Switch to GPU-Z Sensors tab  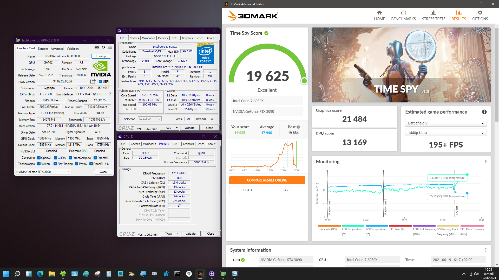coord(43,49)
